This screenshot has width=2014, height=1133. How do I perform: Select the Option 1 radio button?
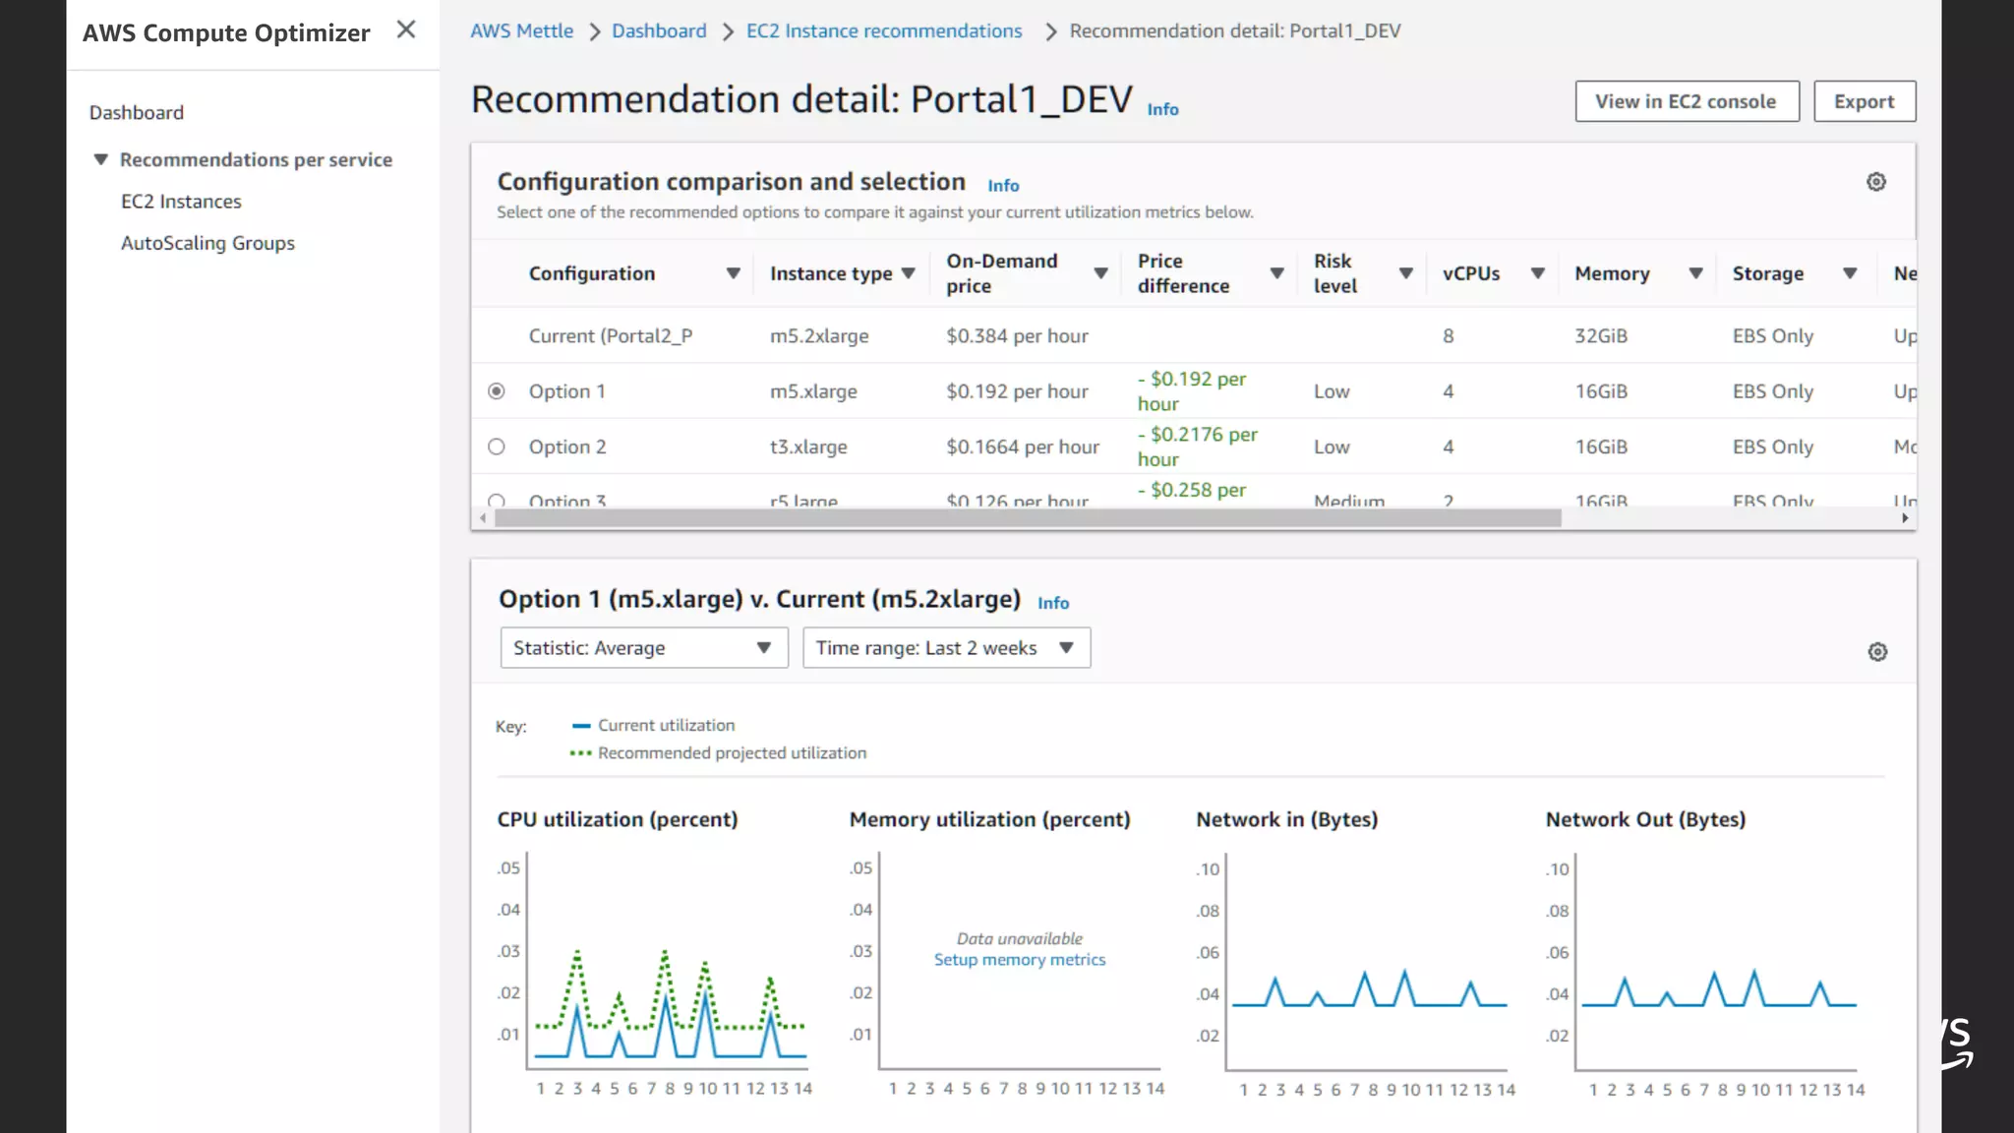click(497, 391)
